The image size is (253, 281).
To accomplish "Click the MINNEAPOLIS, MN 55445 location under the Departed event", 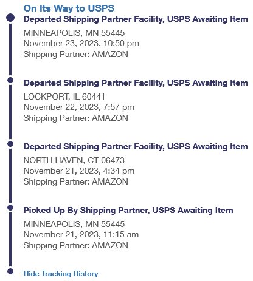I will pos(74,33).
